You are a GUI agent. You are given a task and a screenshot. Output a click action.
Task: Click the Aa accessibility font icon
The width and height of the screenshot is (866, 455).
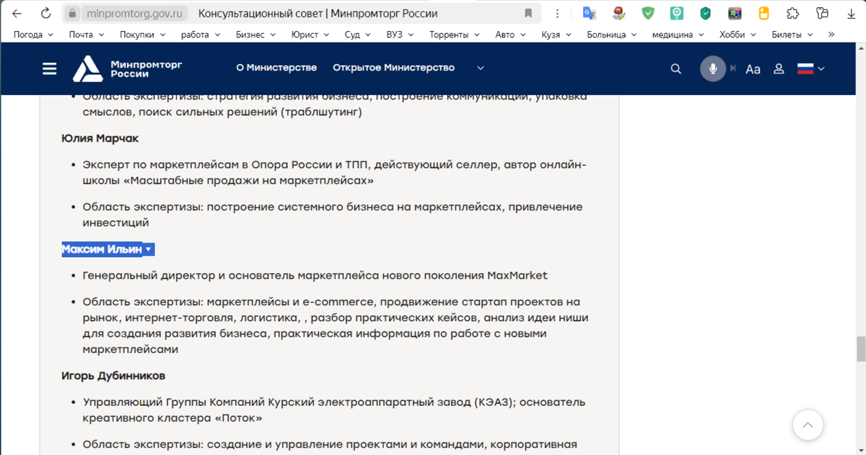[x=753, y=69]
